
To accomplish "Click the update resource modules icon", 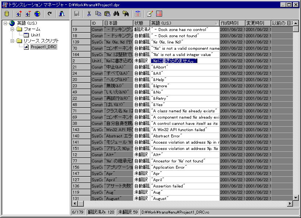I will click(62, 14).
